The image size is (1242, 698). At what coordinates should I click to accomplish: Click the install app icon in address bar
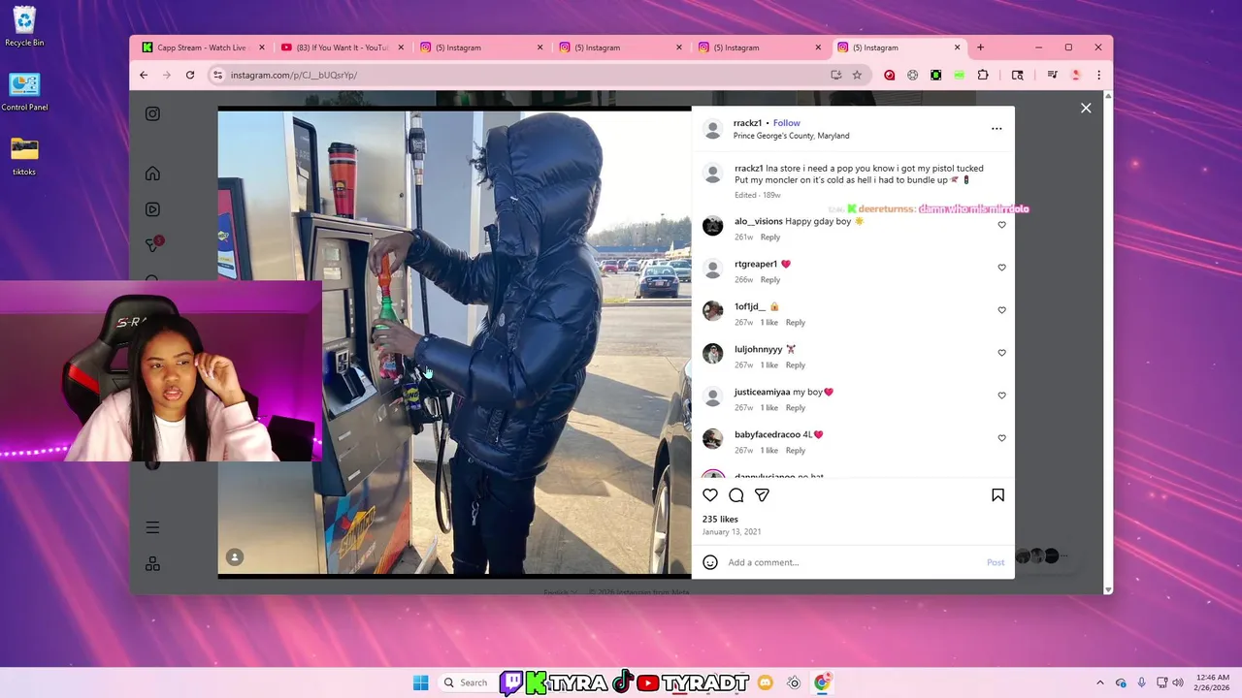point(835,75)
